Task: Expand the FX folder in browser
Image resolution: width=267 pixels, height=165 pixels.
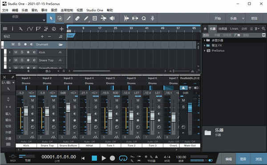Action: [205, 45]
